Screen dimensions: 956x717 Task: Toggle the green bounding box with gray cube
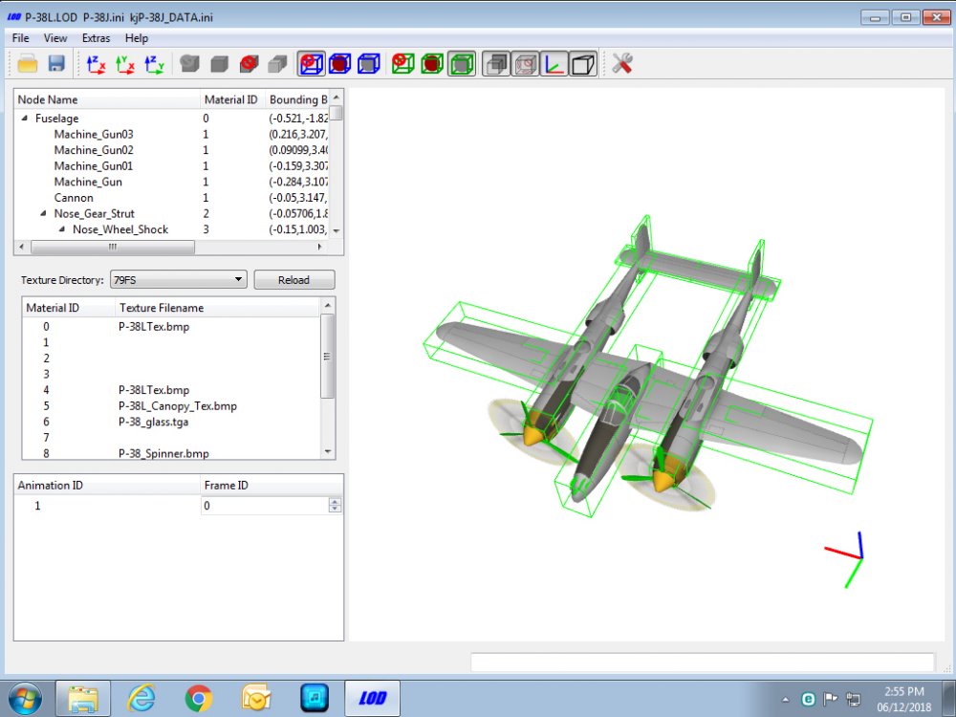point(462,63)
